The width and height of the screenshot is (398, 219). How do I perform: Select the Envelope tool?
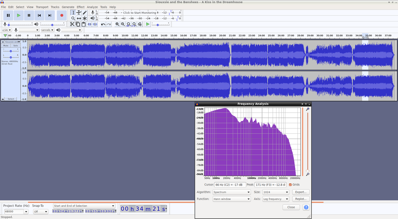pyautogui.click(x=79, y=12)
